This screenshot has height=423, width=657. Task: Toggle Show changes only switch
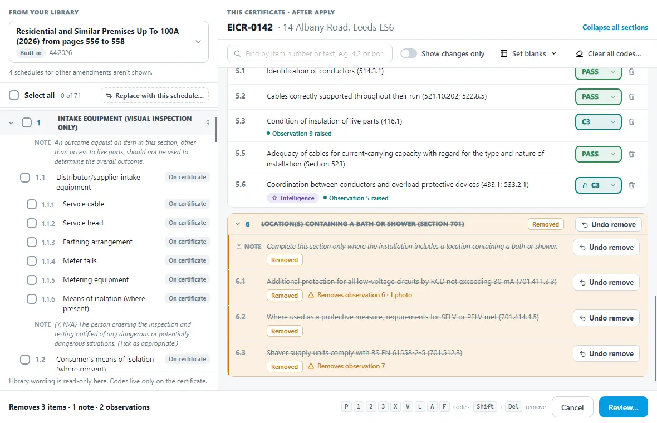[409, 53]
